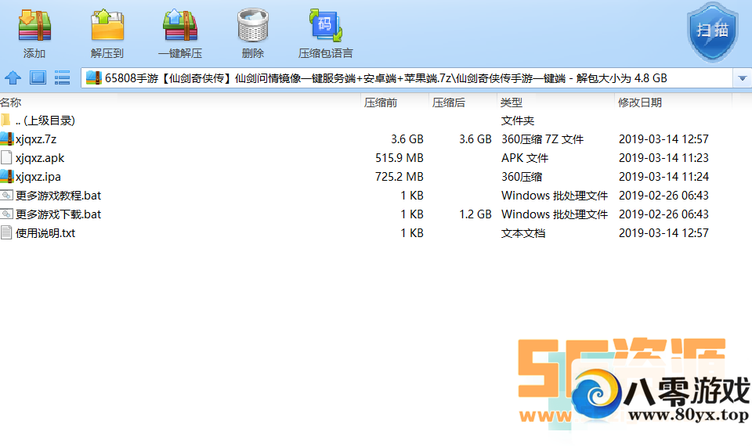Click the 文件夹 type cell of 上级目录
The image size is (752, 446).
click(x=518, y=120)
